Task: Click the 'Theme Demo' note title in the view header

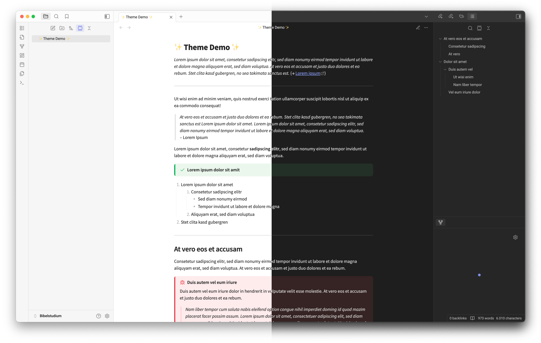Action: [273, 28]
